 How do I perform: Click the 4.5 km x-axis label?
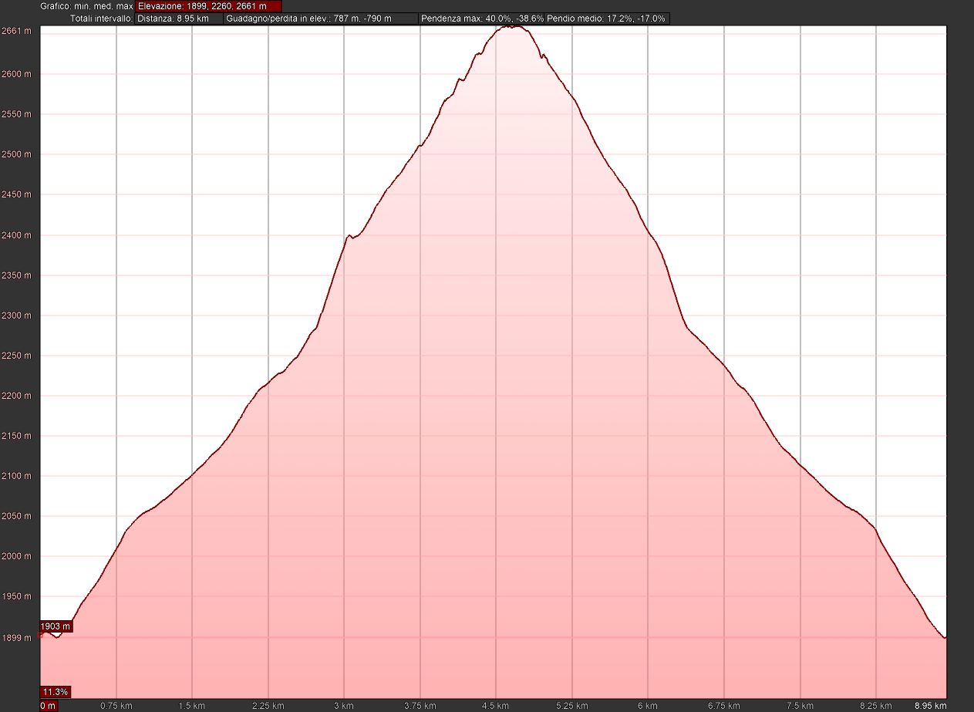tap(495, 706)
